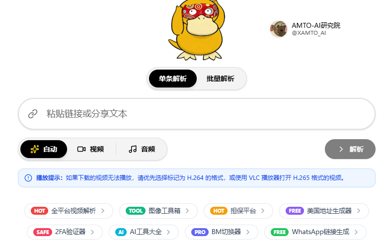The width and height of the screenshot is (384, 251).
Task: Click the green FREE badge on WhatsApp链接生成
Action: coord(280,232)
